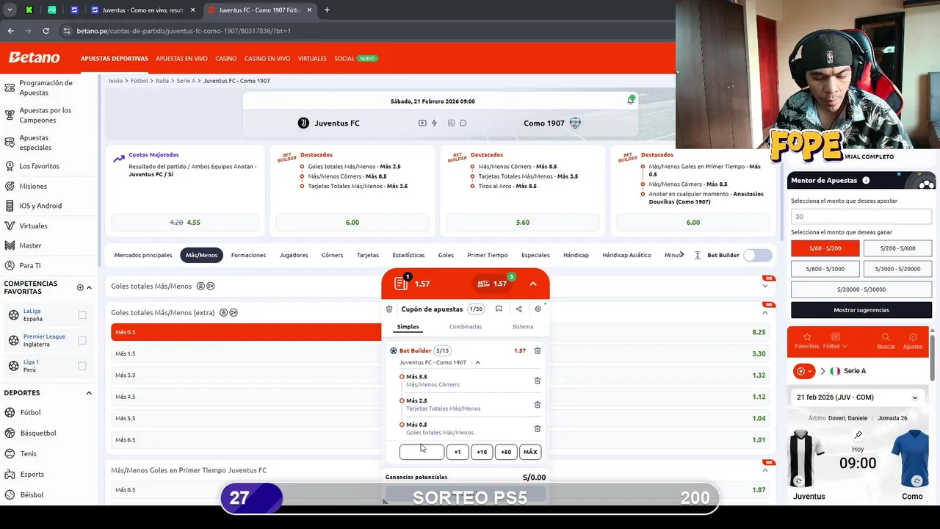Check the Liga 1 Perú checkbox
940x529 pixels.
pyautogui.click(x=82, y=365)
